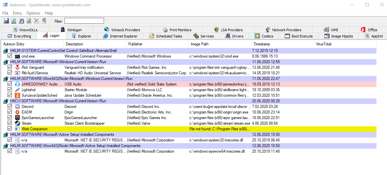
Task: Disable the EpicGamesLauncher checkbox
Action: pos(10,117)
